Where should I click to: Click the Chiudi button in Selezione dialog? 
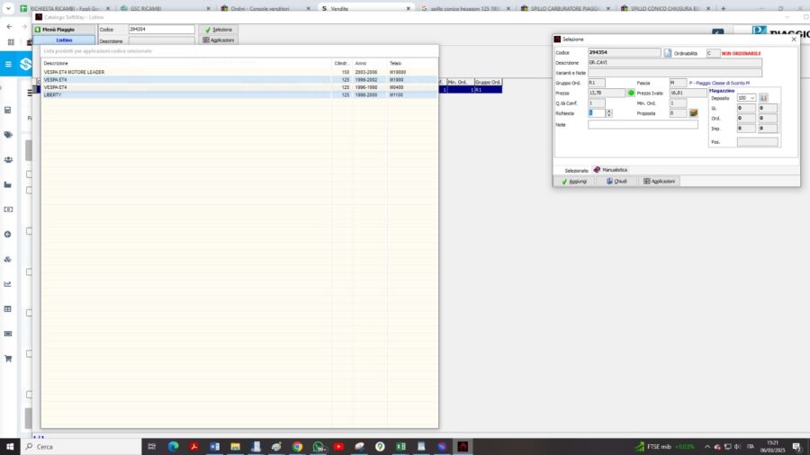[616, 181]
